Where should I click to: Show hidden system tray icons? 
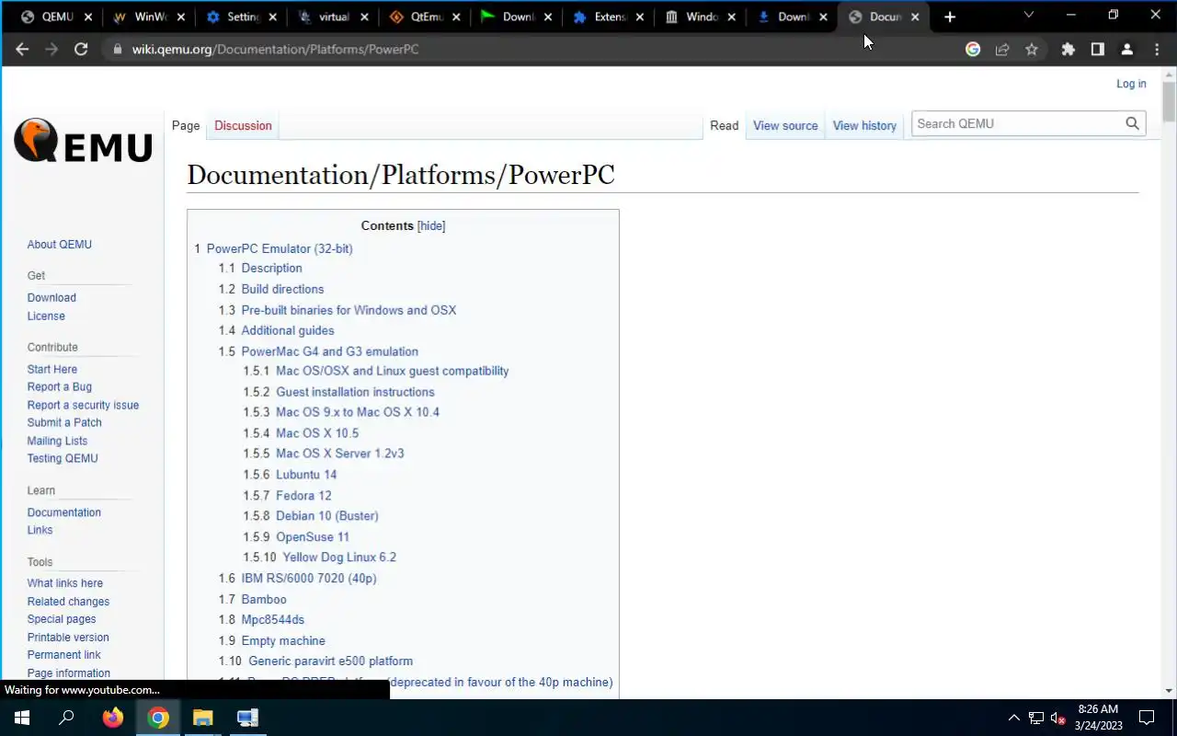[x=1013, y=718]
